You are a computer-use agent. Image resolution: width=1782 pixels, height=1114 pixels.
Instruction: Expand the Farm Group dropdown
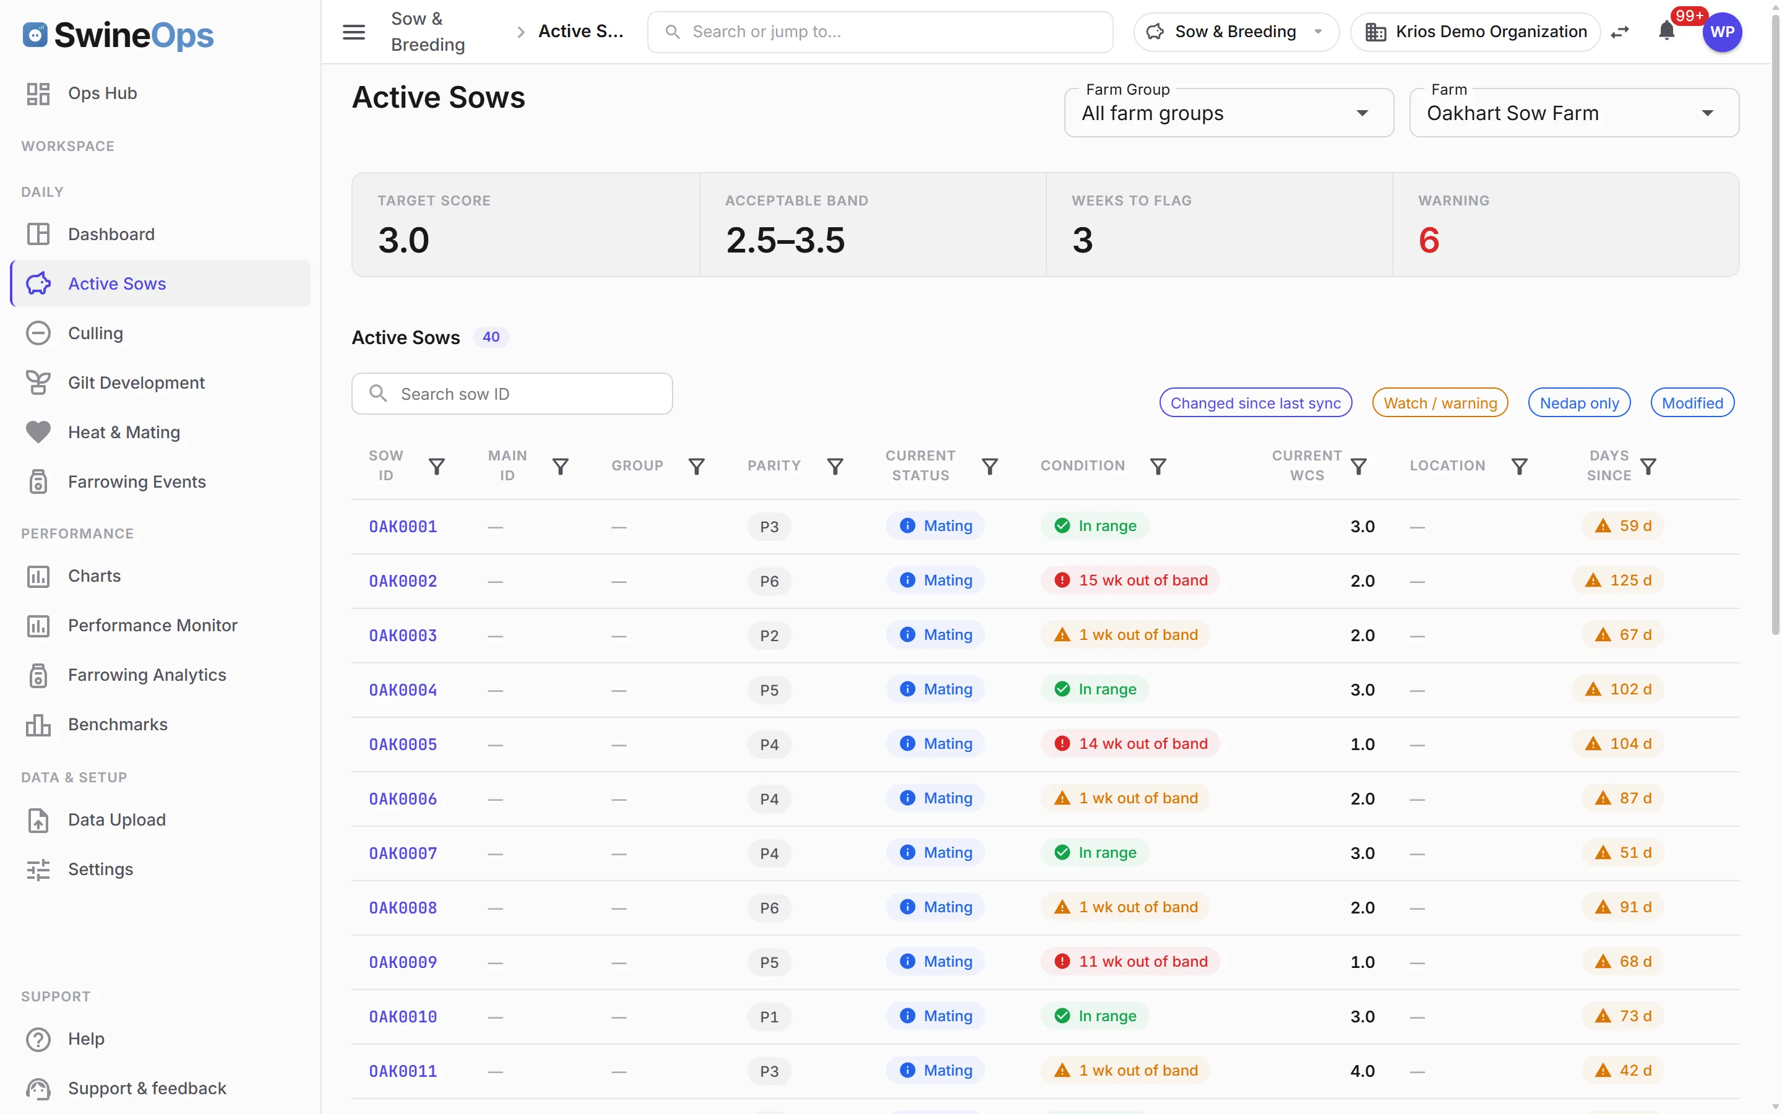point(1228,113)
